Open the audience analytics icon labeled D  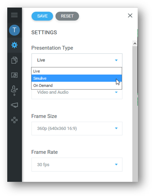click(x=15, y=90)
